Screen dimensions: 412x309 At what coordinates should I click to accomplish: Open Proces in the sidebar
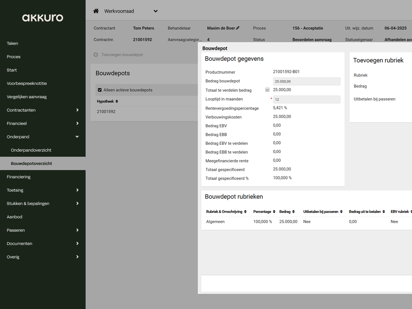[x=43, y=57]
